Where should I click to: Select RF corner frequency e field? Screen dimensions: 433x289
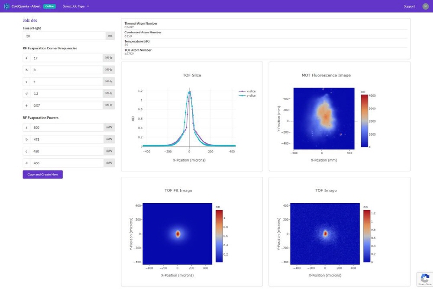(66, 105)
